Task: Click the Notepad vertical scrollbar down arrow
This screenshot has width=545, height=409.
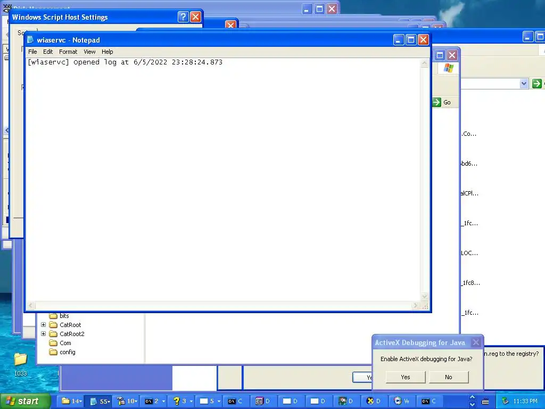Action: point(424,297)
